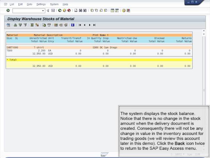
Task: Click the Sort Ascending icon
Action: 15,25
